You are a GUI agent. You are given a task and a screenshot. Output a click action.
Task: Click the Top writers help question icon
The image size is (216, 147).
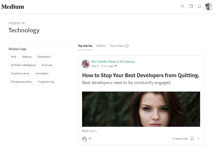[127, 46]
